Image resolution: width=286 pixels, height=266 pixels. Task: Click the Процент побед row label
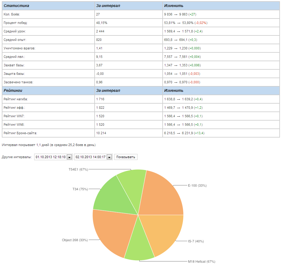click(16, 23)
